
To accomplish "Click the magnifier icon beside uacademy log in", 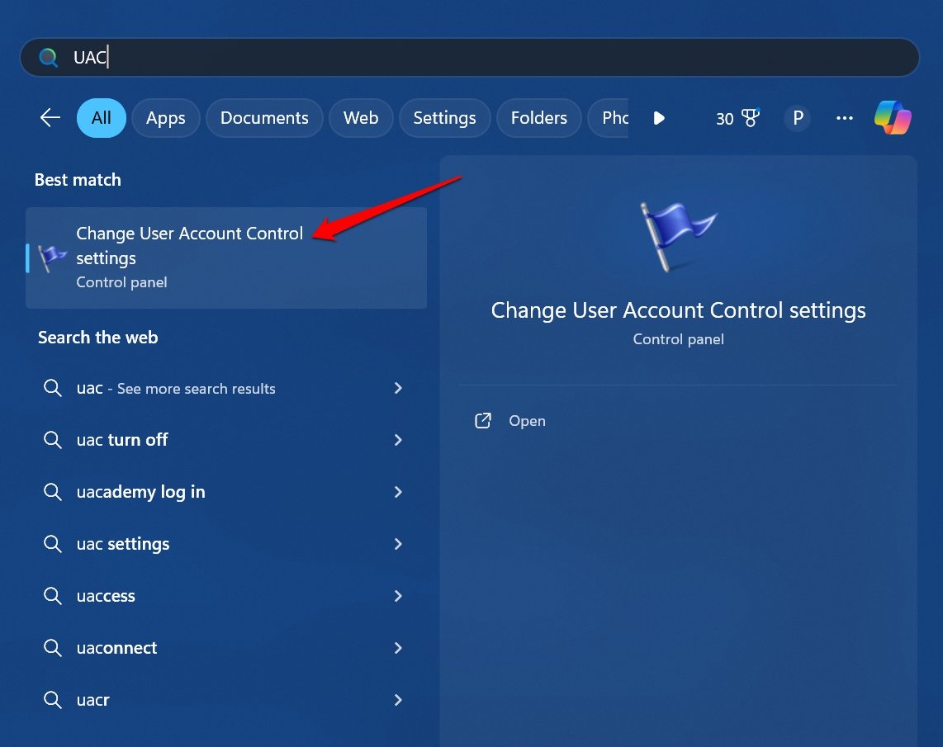I will (x=53, y=492).
